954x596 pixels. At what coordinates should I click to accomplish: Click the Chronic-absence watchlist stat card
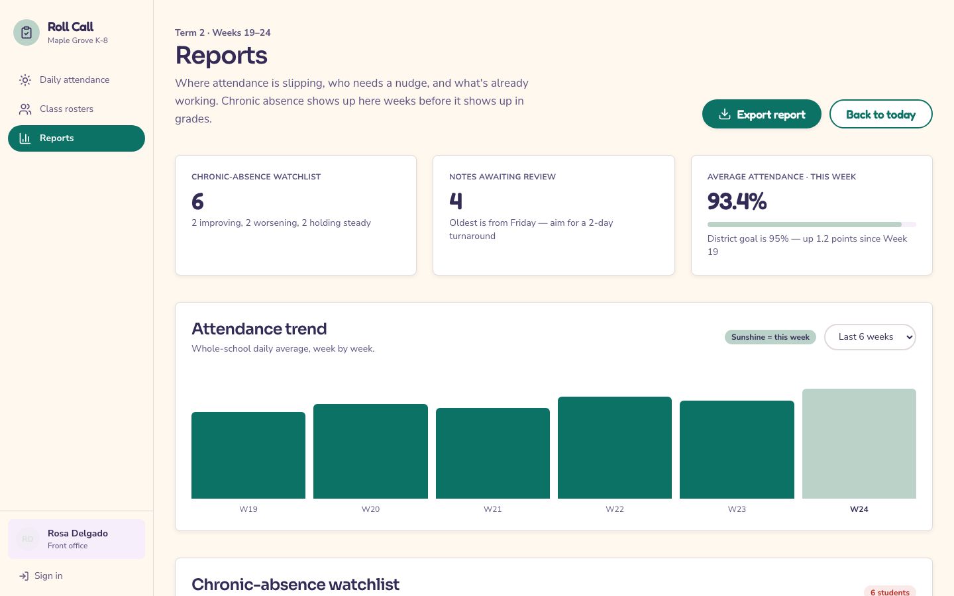click(295, 215)
